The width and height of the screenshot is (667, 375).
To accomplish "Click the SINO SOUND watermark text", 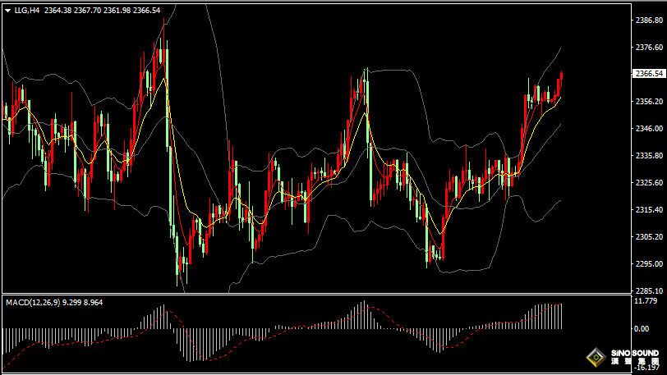I will [x=633, y=353].
